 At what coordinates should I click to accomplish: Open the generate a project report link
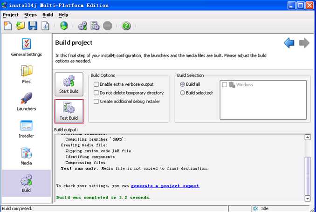pos(165,186)
